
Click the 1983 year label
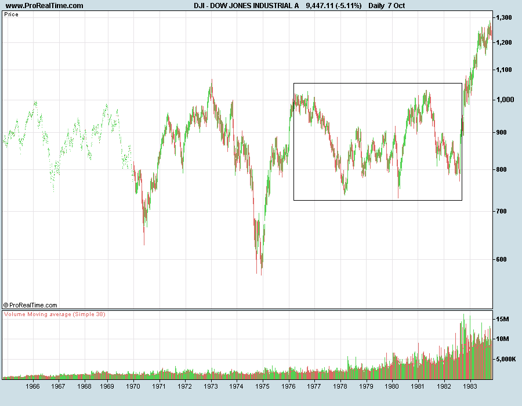(470, 386)
